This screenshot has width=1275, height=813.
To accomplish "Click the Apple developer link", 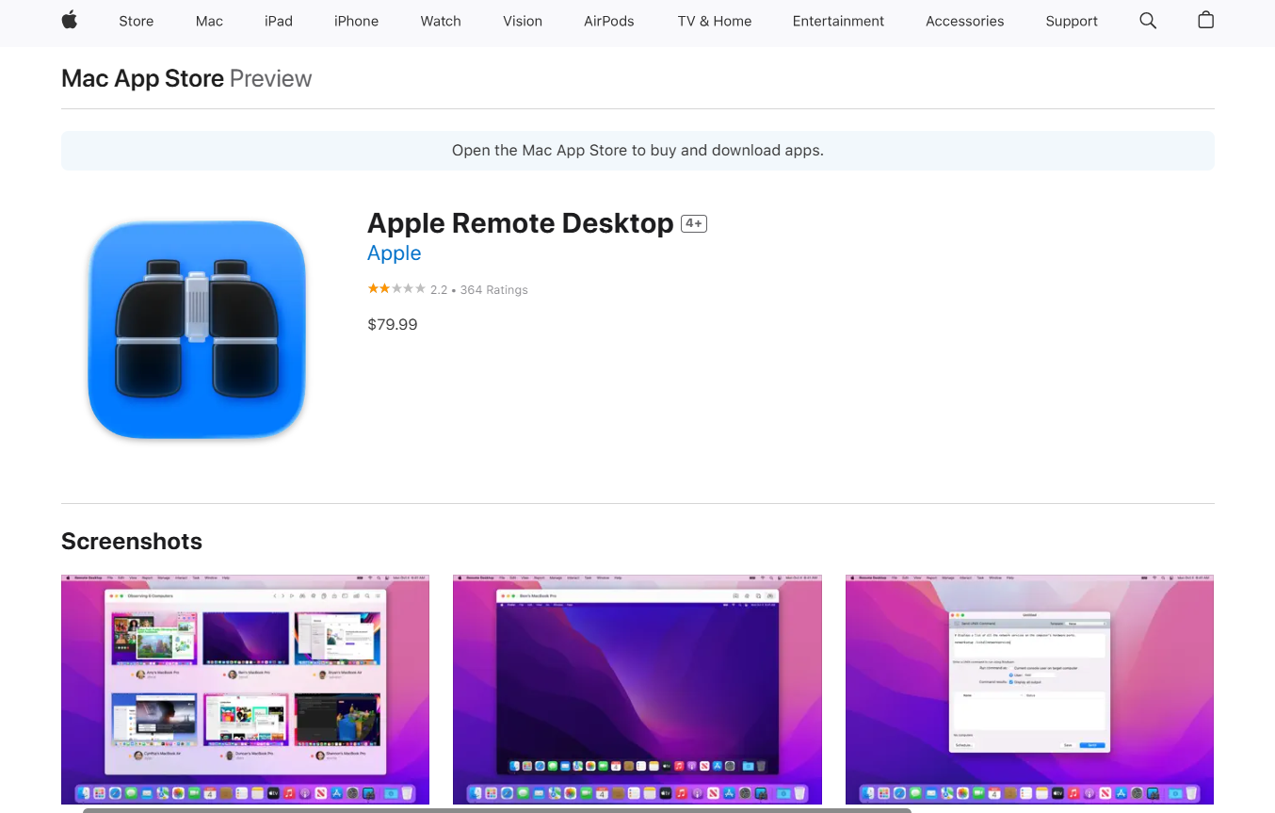I will pyautogui.click(x=394, y=253).
